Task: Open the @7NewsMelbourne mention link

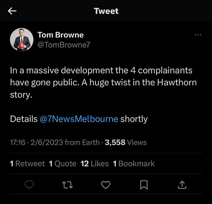Action: (x=79, y=119)
